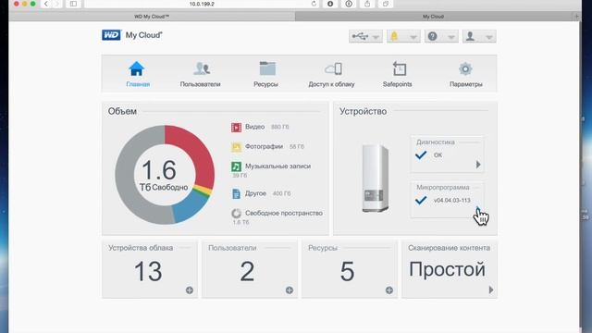Expand Сканирование контента arrow

[491, 290]
